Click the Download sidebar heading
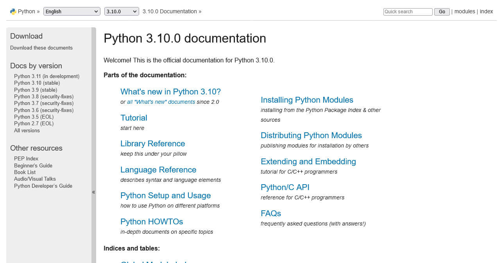This screenshot has height=263, width=503. 26,36
